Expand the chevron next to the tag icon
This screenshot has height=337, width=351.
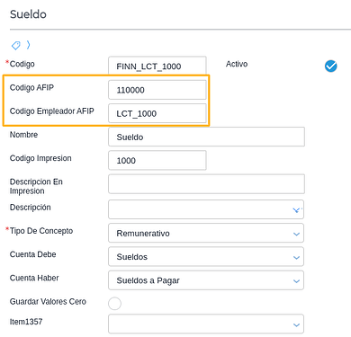(x=28, y=45)
